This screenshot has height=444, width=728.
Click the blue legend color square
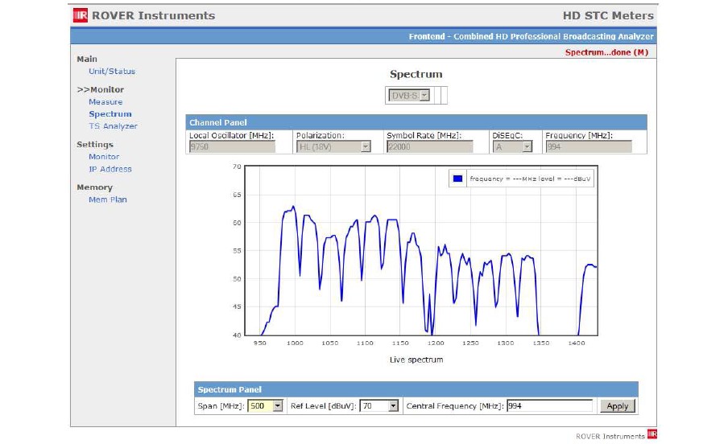pyautogui.click(x=457, y=179)
